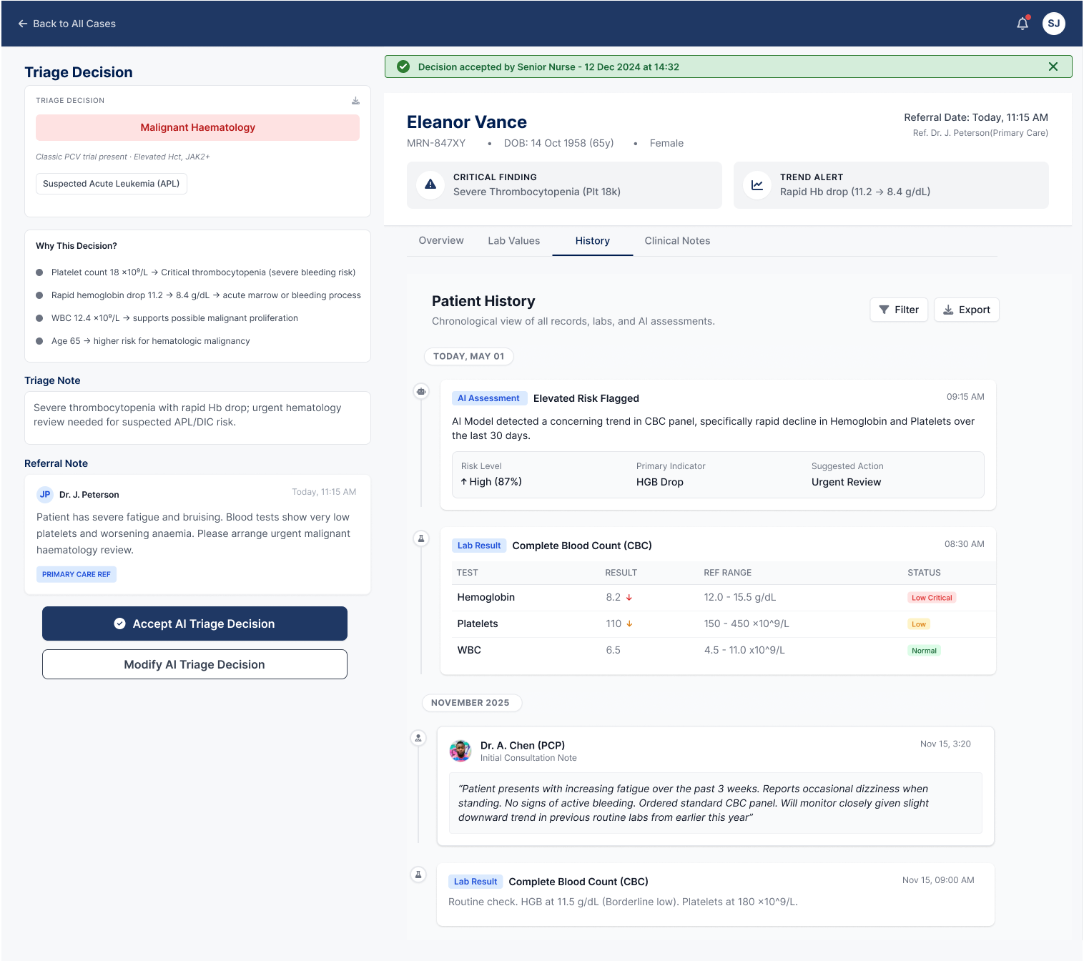This screenshot has height=961, width=1084.
Task: Click the Platelets result value 110
Action: point(614,624)
